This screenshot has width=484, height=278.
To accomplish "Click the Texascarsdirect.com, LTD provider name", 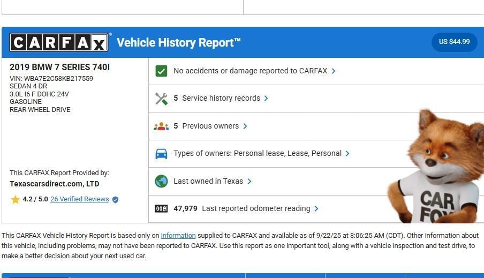I will point(54,184).
